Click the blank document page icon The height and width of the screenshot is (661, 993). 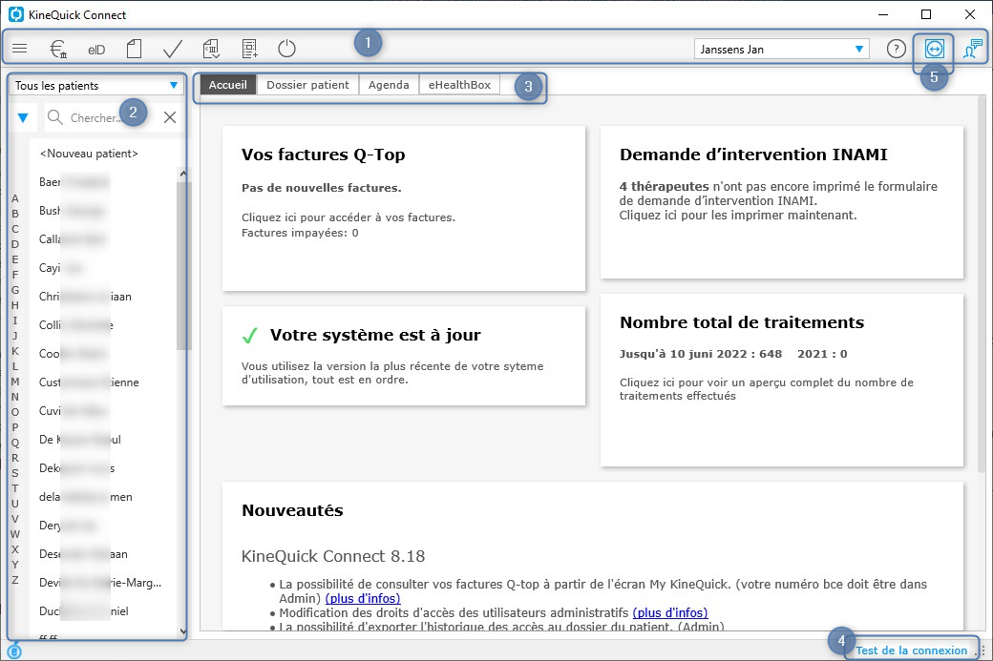click(x=134, y=49)
